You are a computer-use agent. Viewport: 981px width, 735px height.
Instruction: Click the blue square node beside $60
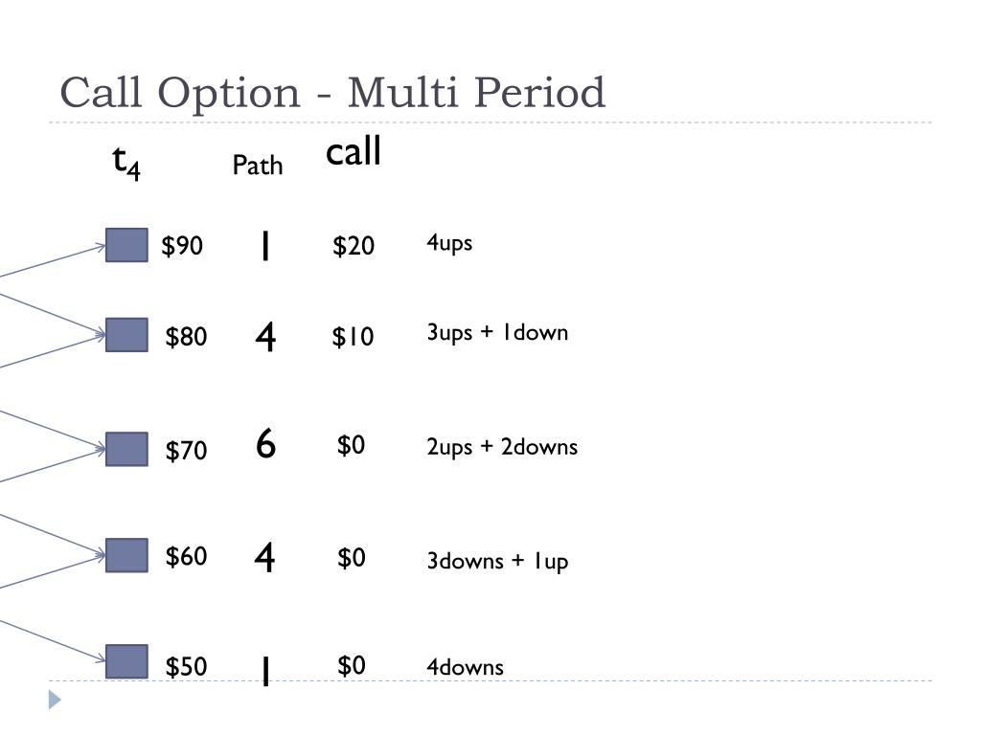tap(127, 555)
